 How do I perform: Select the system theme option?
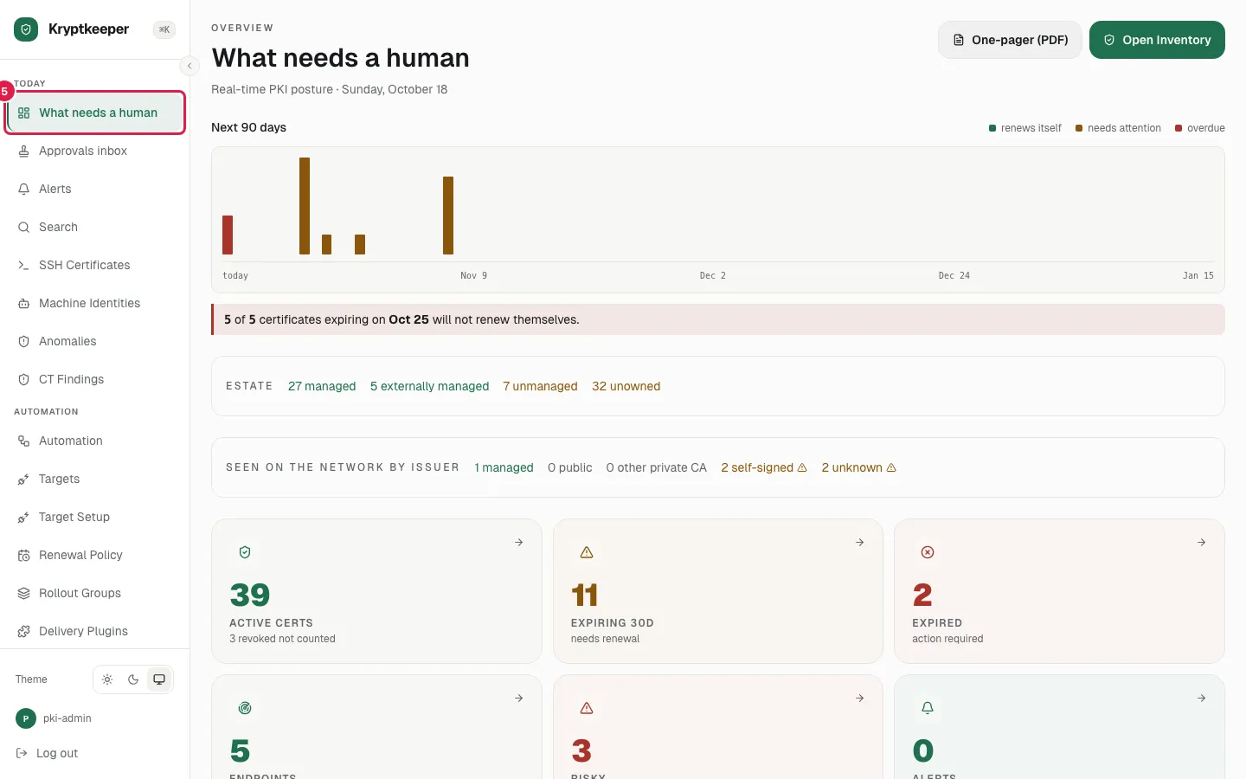click(x=159, y=679)
